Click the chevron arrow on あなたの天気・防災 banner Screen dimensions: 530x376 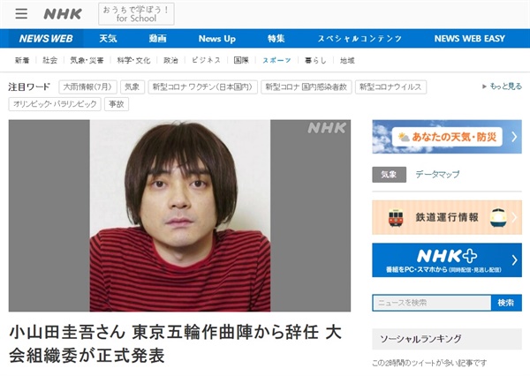coord(514,137)
